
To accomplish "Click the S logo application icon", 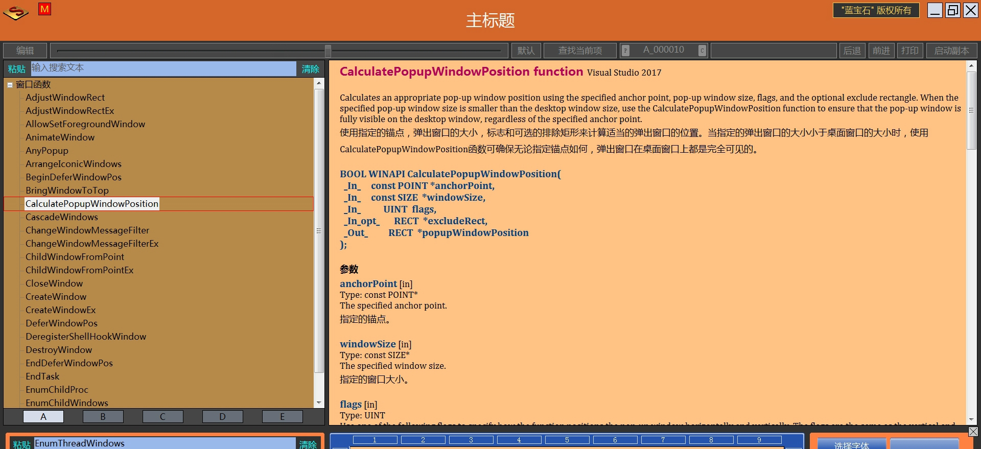I will [16, 12].
